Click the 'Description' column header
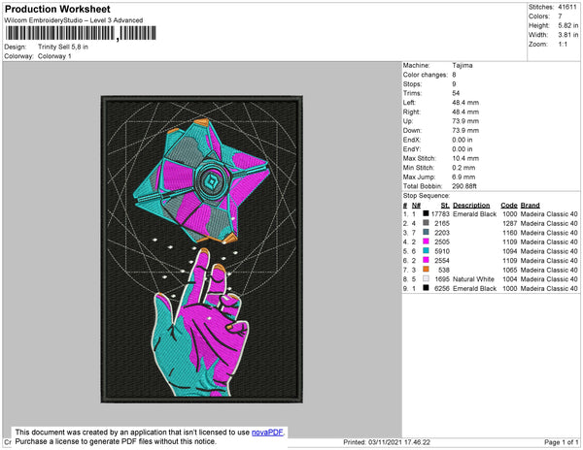 point(471,206)
